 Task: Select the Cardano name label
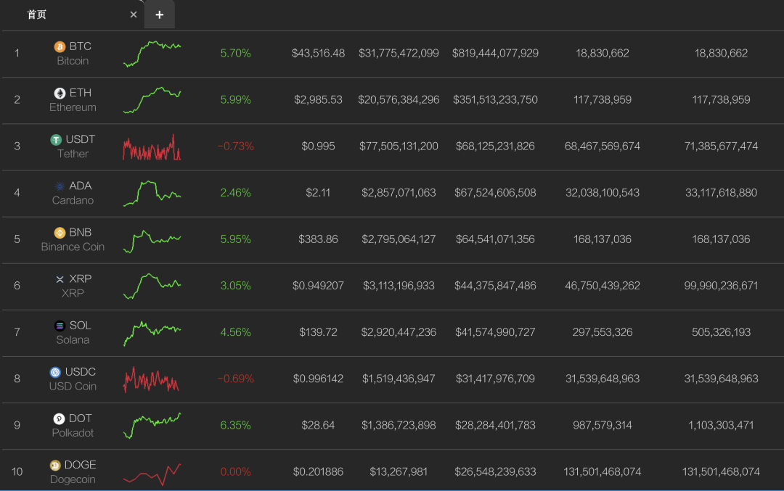[73, 200]
